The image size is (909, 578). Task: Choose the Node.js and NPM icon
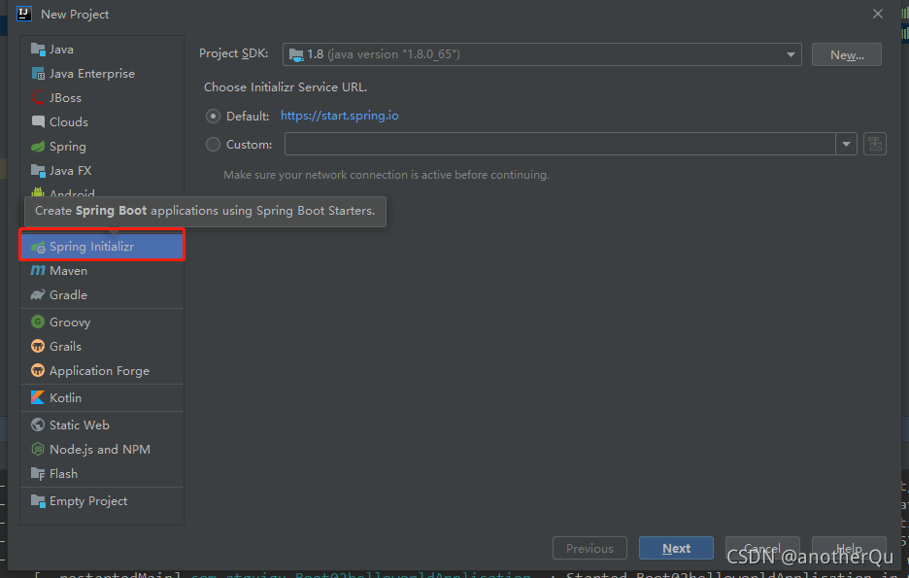38,450
